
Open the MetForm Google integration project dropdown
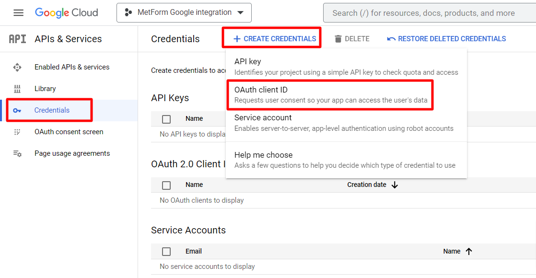pyautogui.click(x=184, y=12)
